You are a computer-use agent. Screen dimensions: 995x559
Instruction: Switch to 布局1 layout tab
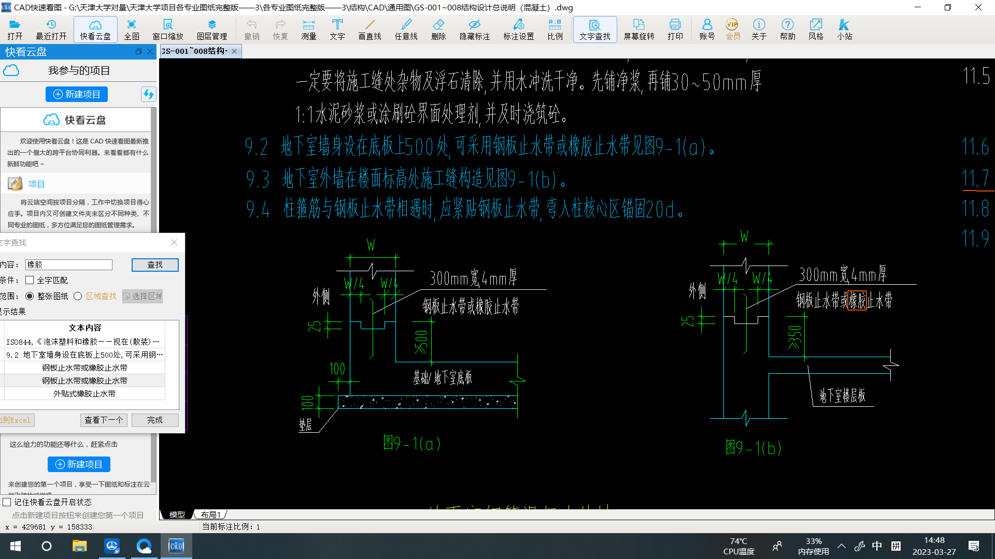pos(210,514)
